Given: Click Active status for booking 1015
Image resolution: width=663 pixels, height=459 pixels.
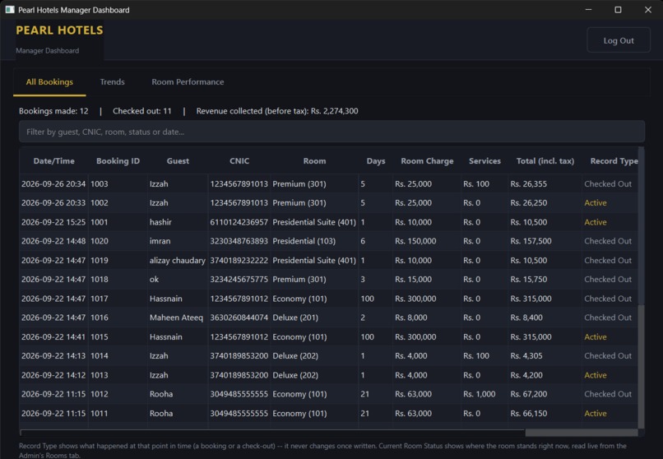Looking at the screenshot, I should (x=596, y=337).
